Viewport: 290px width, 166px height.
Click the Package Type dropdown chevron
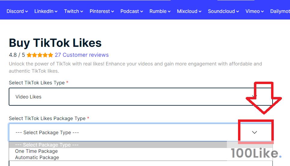255,132
